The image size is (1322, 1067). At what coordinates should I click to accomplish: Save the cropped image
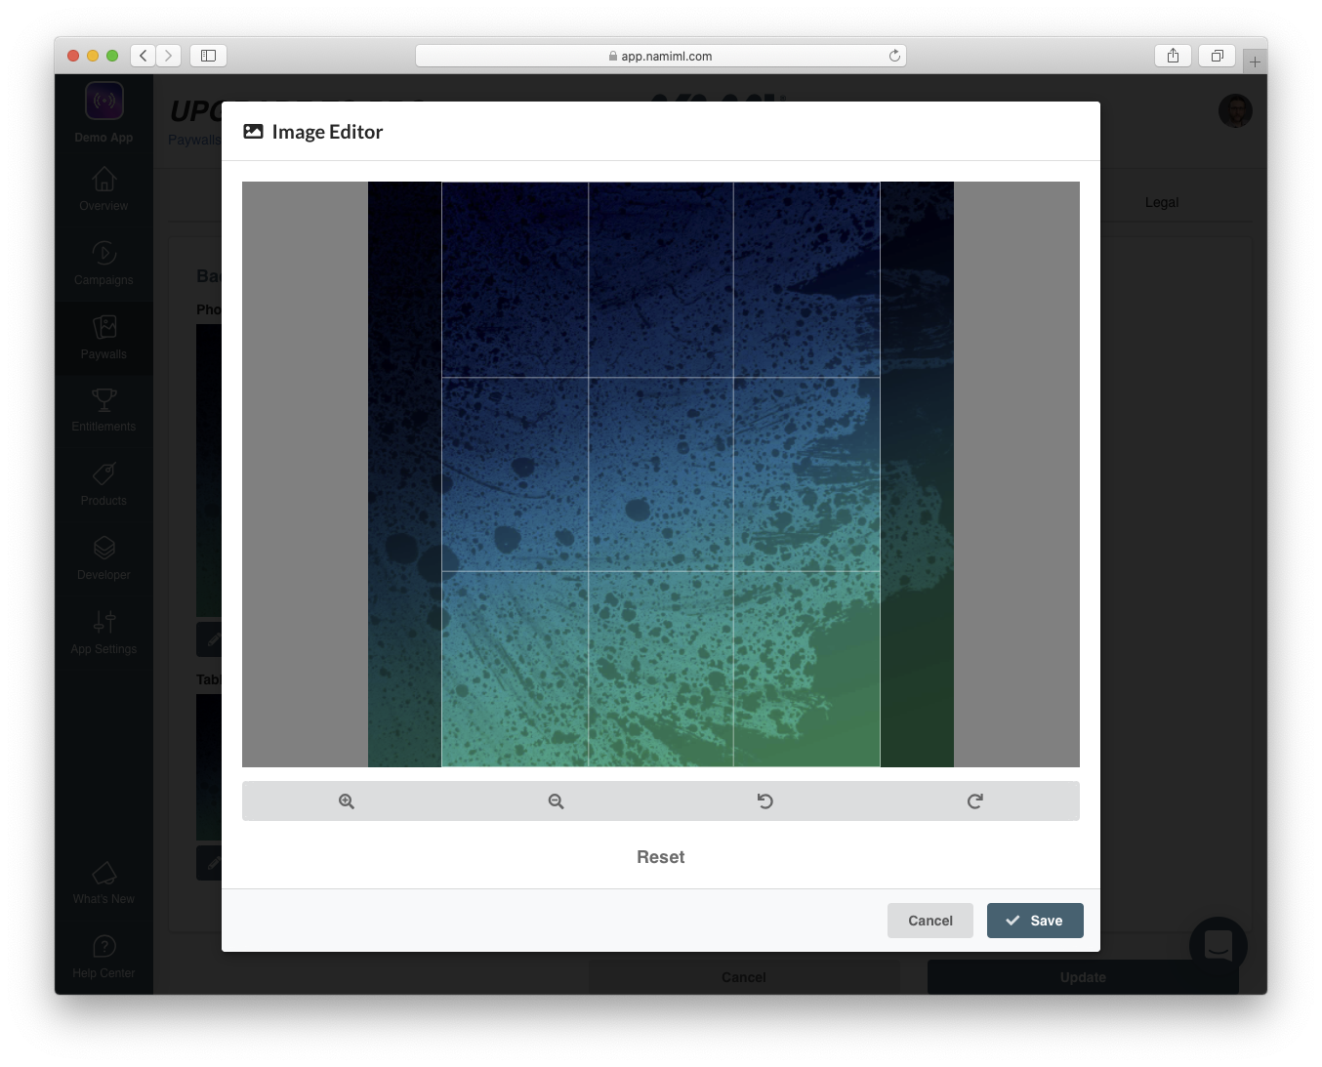[x=1035, y=921]
